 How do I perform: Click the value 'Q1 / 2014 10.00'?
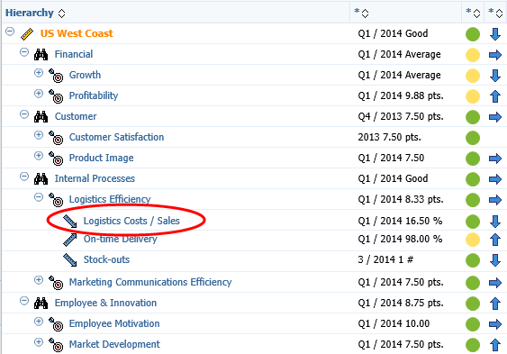pyautogui.click(x=394, y=323)
